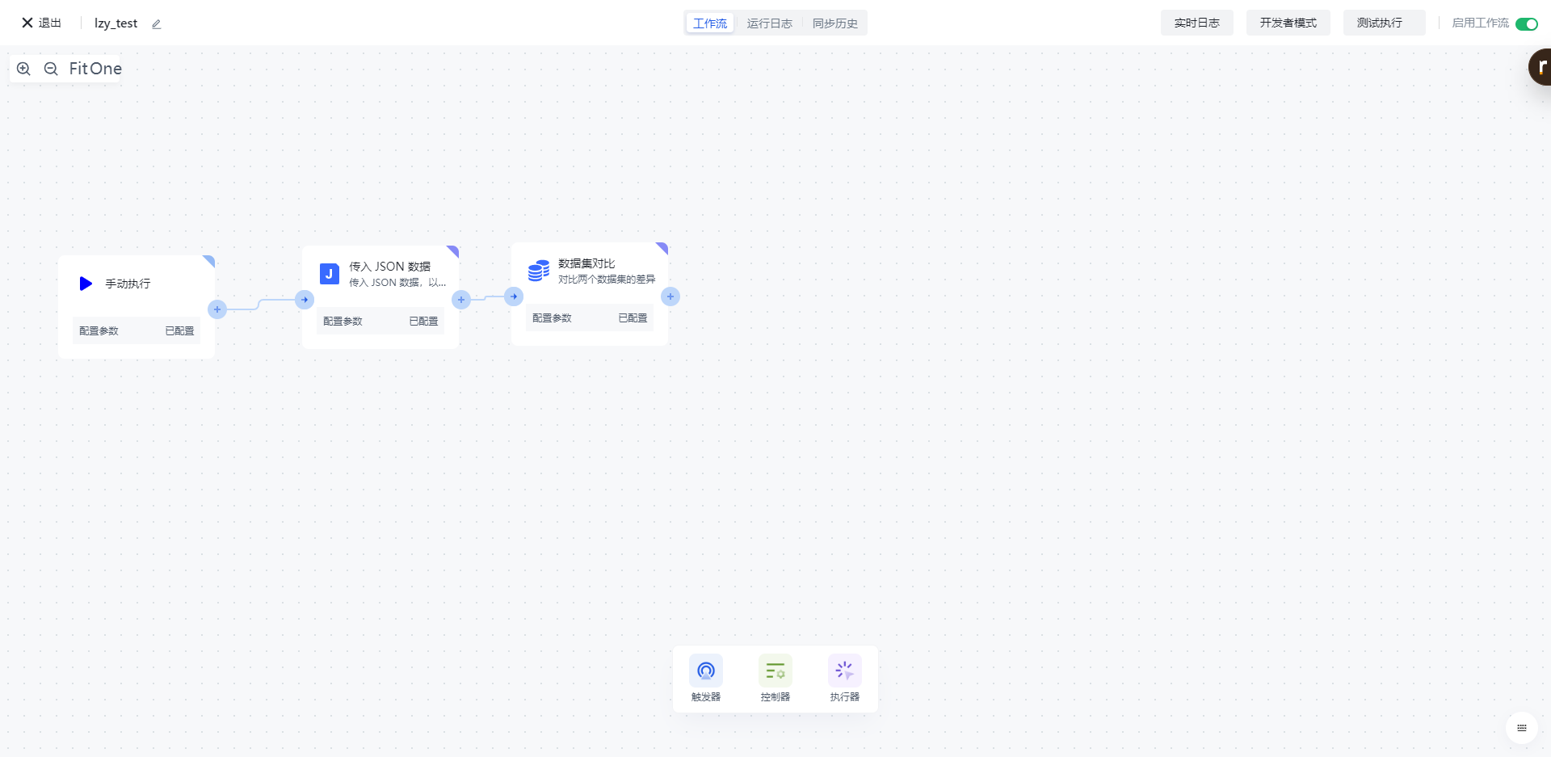The height and width of the screenshot is (757, 1551).
Task: Select the 工作流 tab
Action: tap(710, 23)
